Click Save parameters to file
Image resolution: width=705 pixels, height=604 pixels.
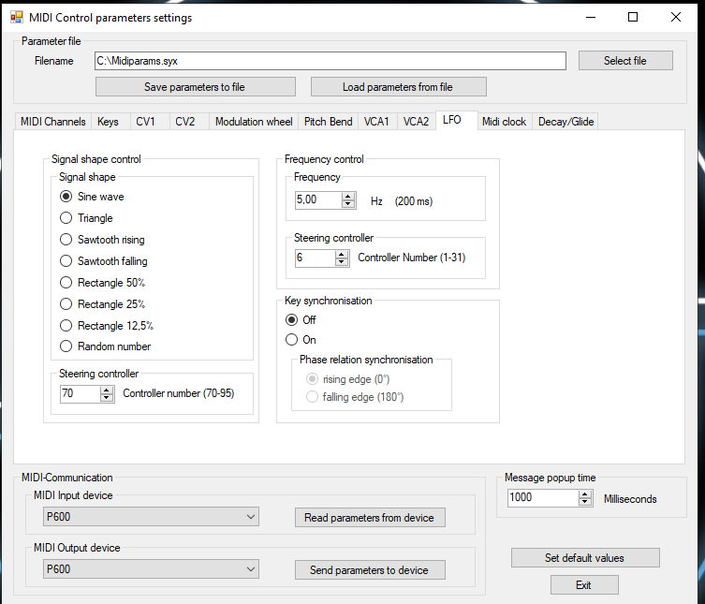195,87
